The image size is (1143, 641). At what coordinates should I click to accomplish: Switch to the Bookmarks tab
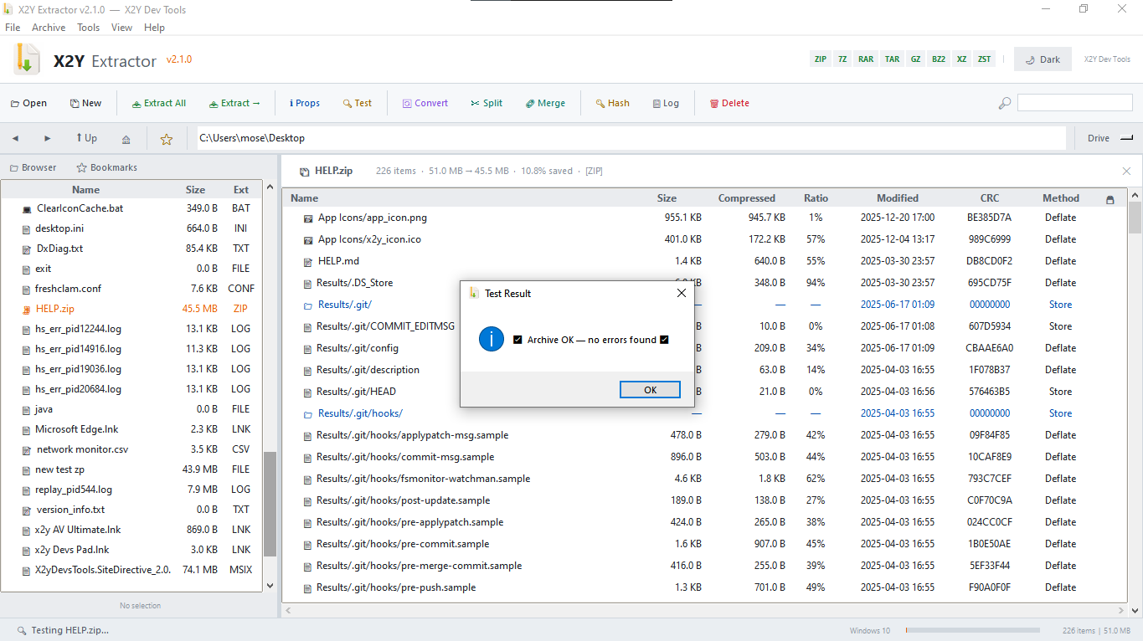coord(106,167)
